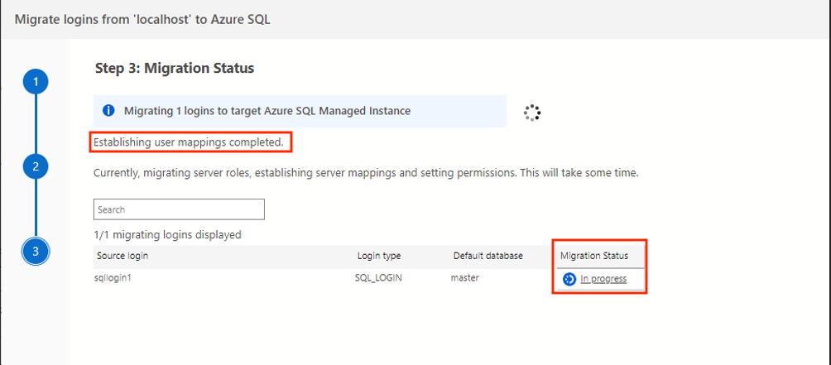Click the Step 3: Migration Status heading
Image resolution: width=831 pixels, height=365 pixels.
click(175, 69)
